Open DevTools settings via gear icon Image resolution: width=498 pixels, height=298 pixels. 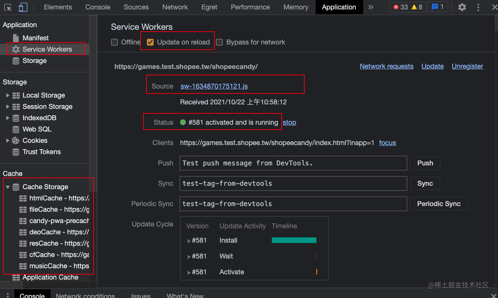(462, 7)
